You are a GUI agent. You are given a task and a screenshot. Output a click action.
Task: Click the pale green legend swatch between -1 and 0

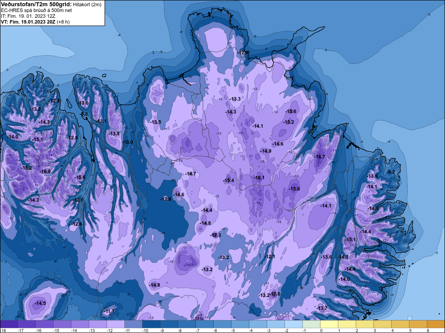(311, 324)
